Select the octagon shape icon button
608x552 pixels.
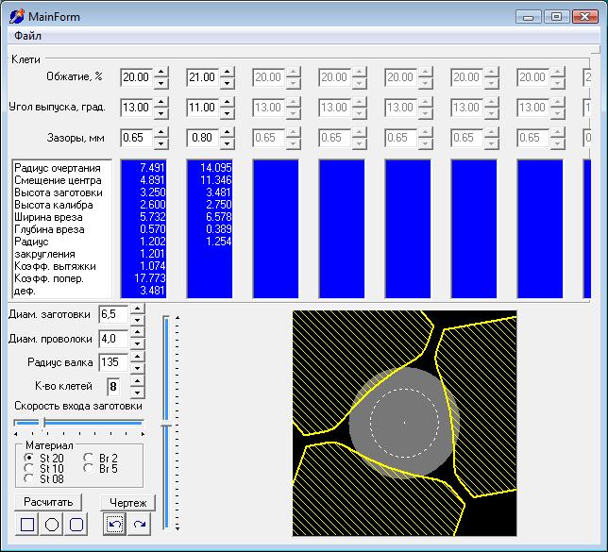point(52,525)
